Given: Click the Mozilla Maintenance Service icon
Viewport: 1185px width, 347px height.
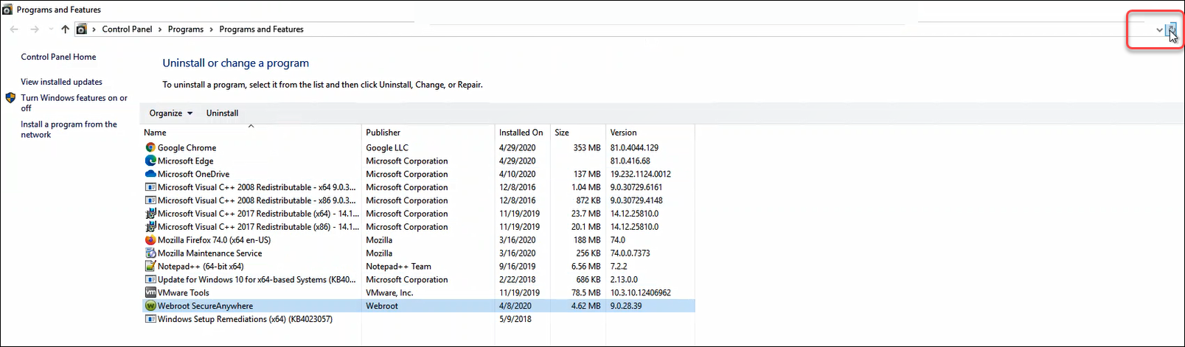Looking at the screenshot, I should 150,253.
